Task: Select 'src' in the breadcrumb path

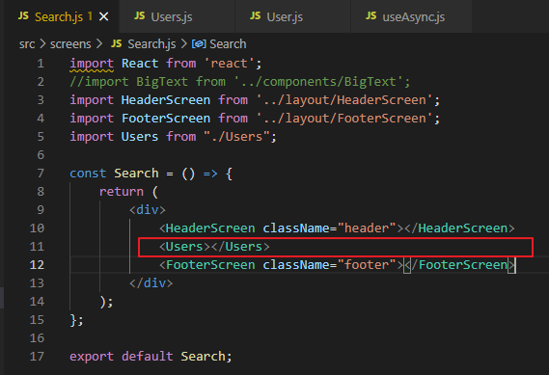Action: [27, 44]
